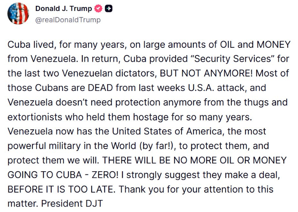Open the flag-themed profile avatar
Viewport: 298px width, 212px height.
coord(18,14)
